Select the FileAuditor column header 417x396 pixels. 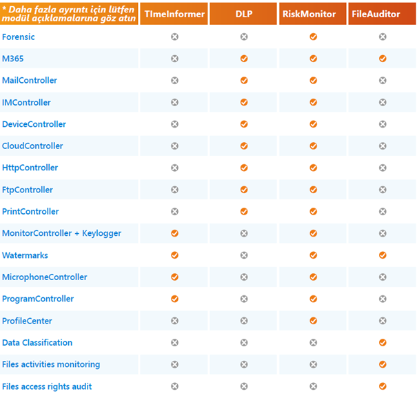pos(383,14)
